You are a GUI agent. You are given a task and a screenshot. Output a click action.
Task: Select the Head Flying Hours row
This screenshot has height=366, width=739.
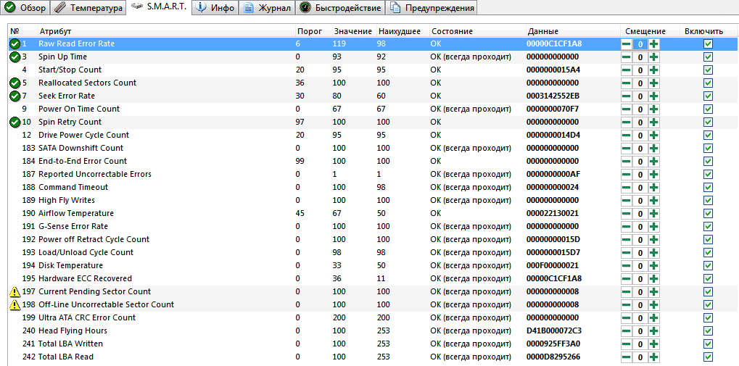click(x=373, y=330)
